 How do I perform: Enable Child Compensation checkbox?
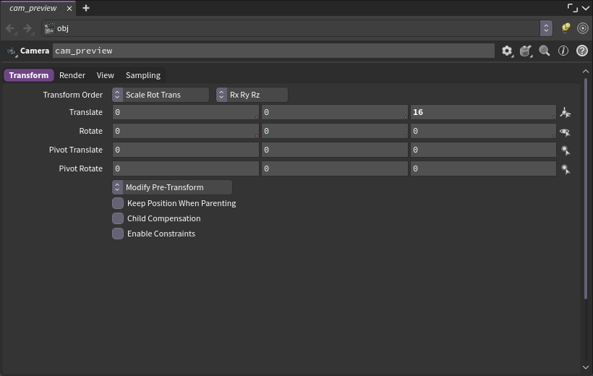click(118, 218)
